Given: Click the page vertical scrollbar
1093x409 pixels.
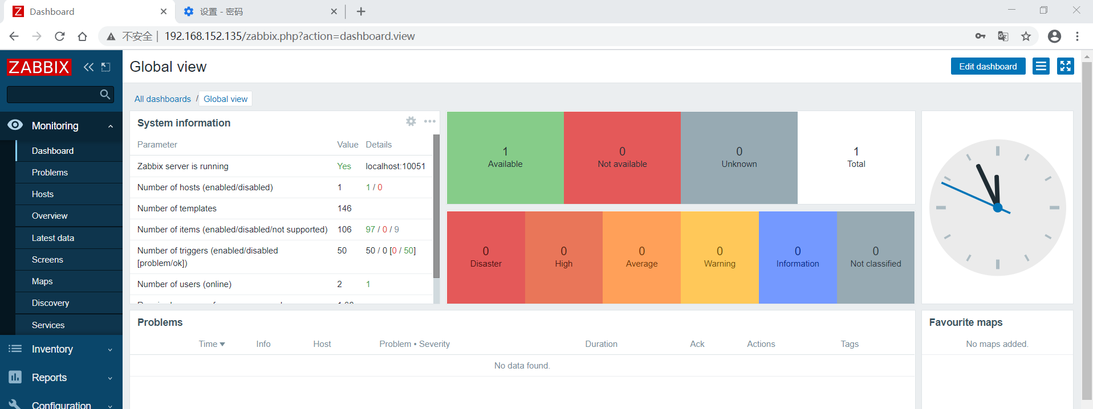Looking at the screenshot, I should click(1087, 231).
